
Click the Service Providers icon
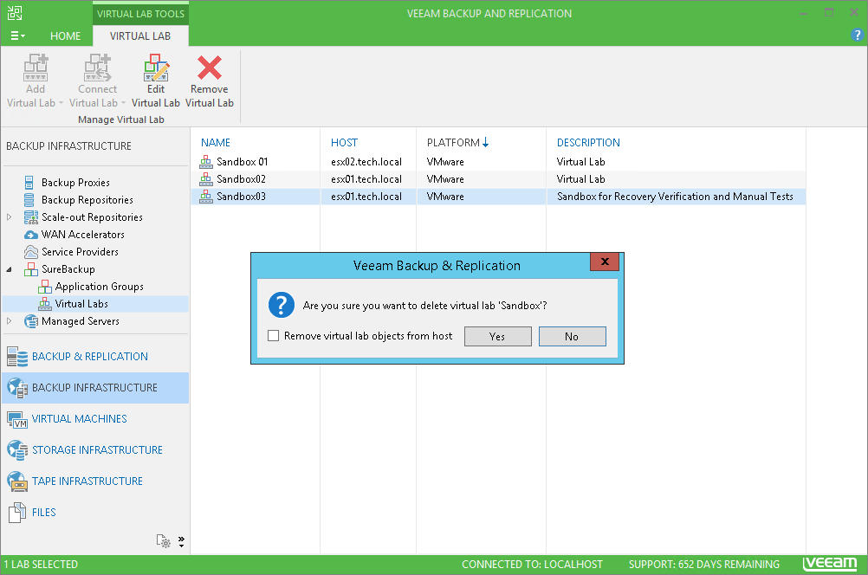pos(31,252)
